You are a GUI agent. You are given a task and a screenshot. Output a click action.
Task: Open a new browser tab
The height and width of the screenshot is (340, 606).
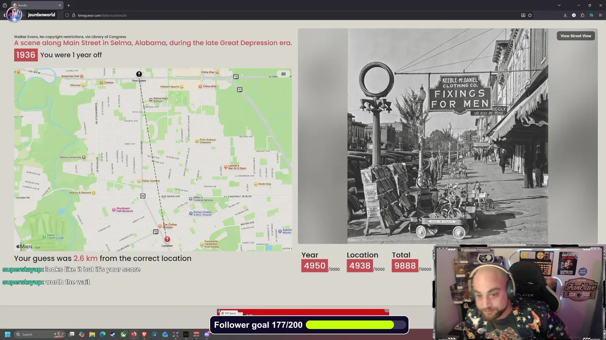[x=69, y=5]
